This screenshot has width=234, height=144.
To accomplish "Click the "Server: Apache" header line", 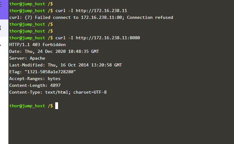I will click(x=27, y=58).
